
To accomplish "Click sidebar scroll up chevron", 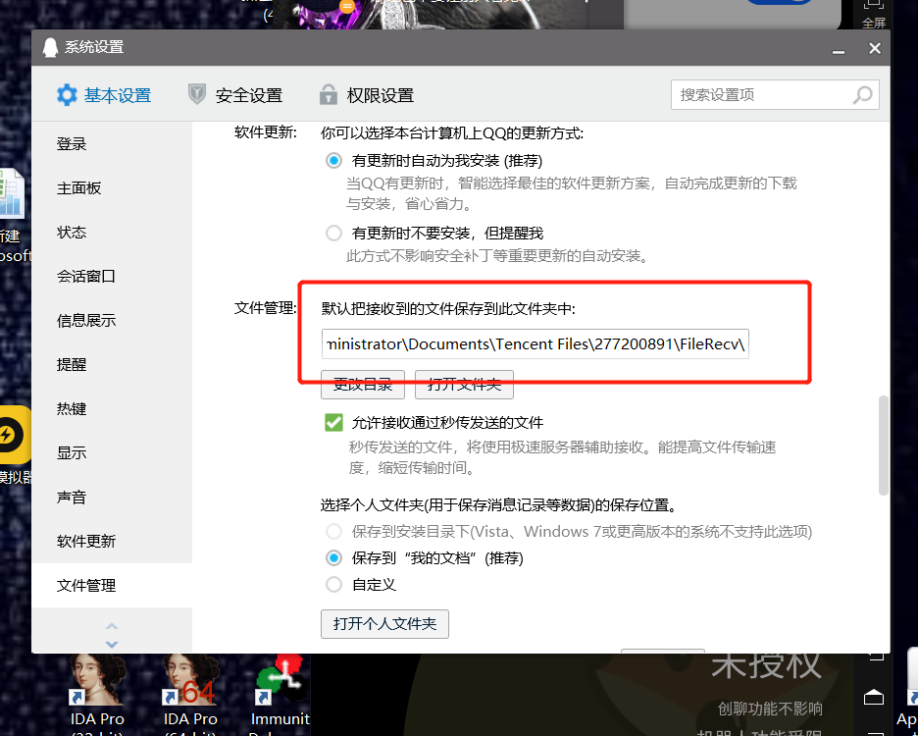I will point(112,626).
